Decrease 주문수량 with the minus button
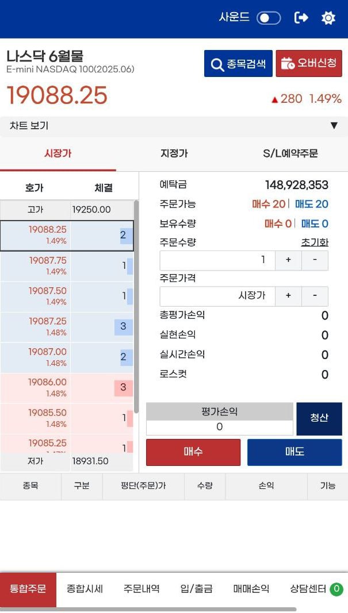The height and width of the screenshot is (613, 348). 315,260
